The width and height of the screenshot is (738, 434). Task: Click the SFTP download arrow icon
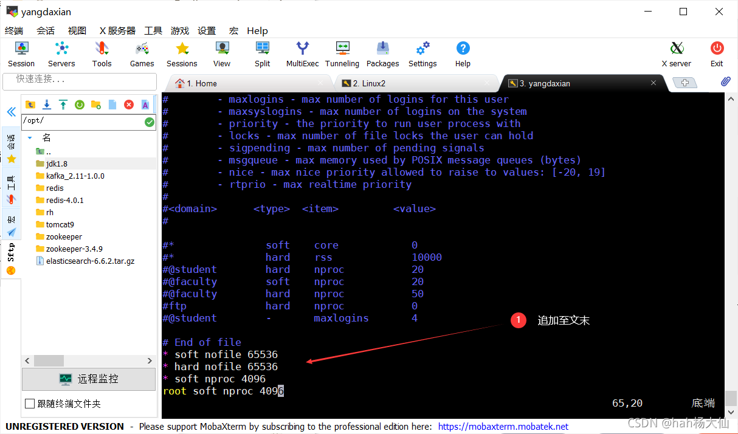pos(46,105)
